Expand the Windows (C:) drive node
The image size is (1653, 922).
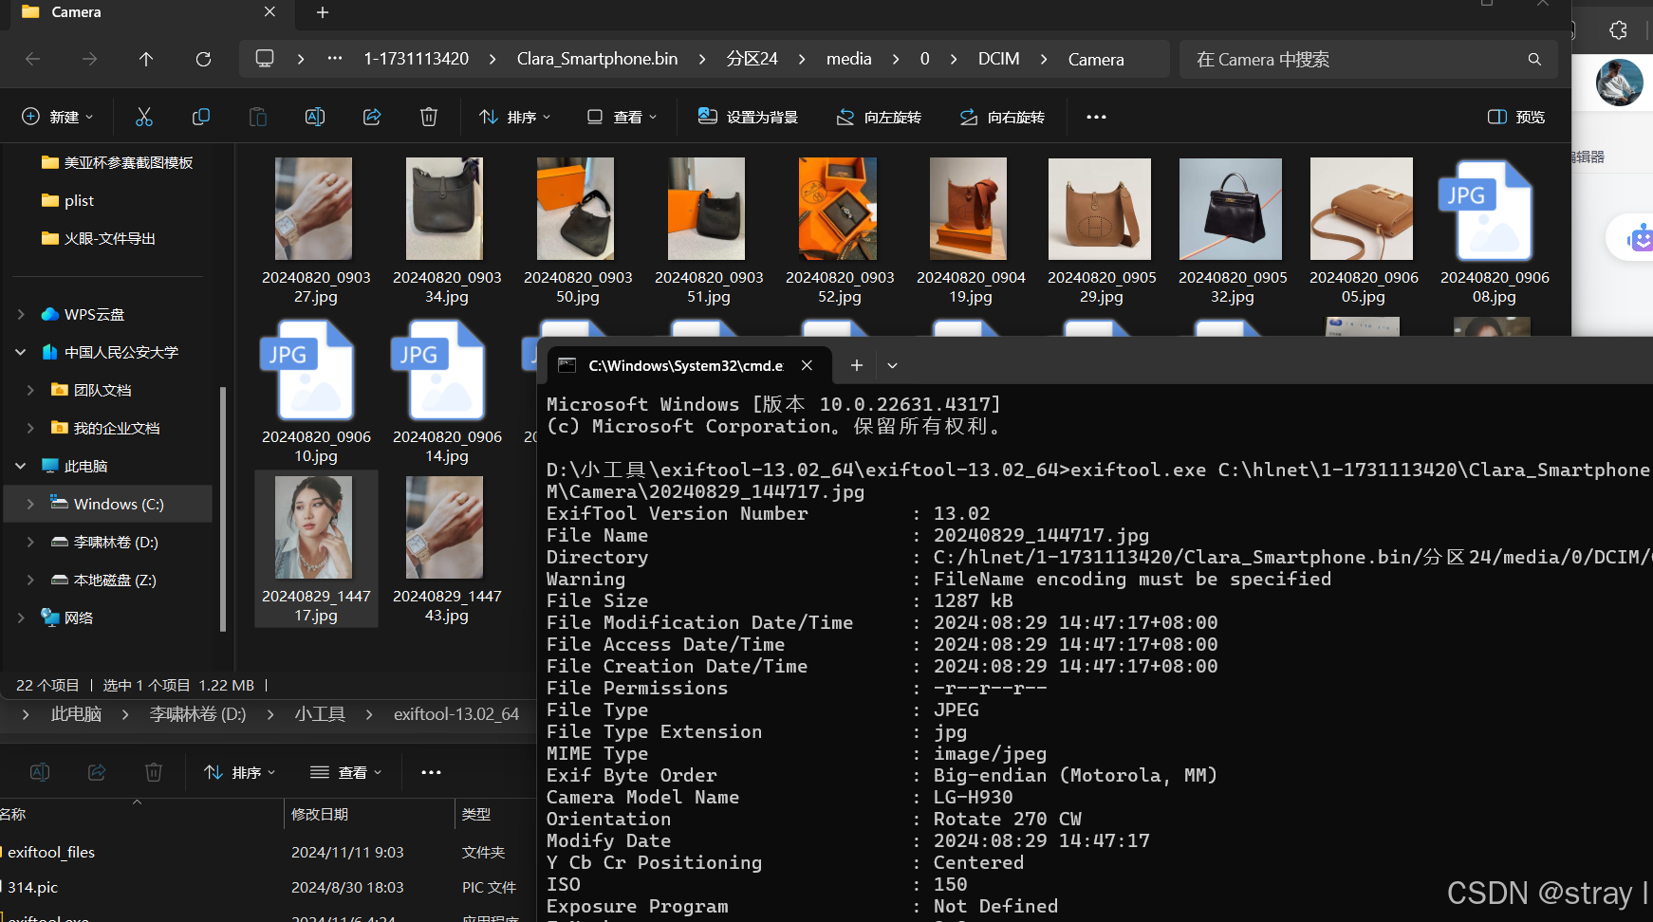pos(30,504)
